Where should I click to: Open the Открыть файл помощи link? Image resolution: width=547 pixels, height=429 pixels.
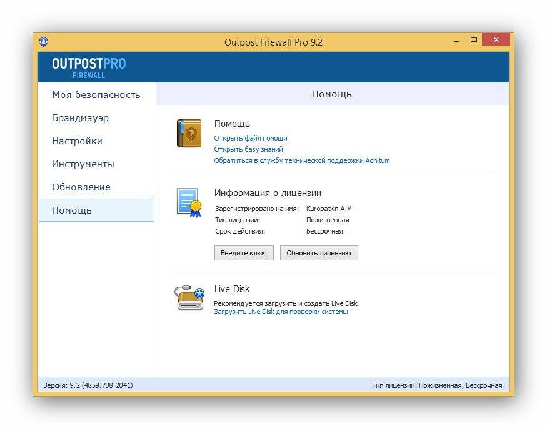tap(251, 138)
